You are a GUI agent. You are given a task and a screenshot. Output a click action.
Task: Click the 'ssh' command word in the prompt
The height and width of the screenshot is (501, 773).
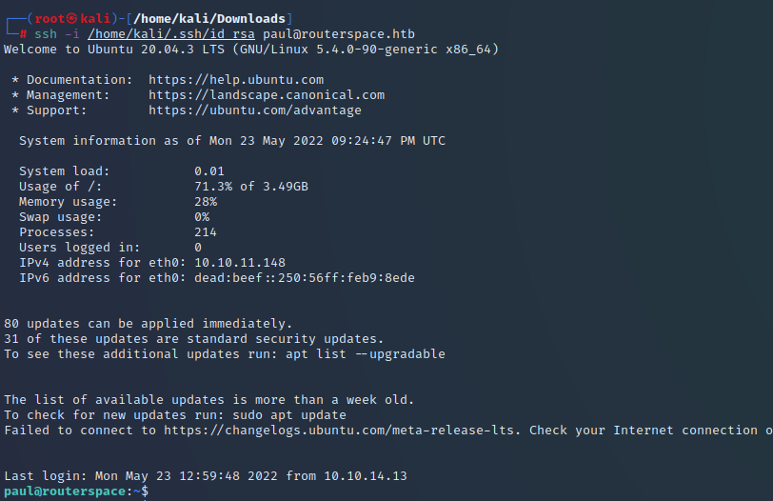(x=46, y=34)
